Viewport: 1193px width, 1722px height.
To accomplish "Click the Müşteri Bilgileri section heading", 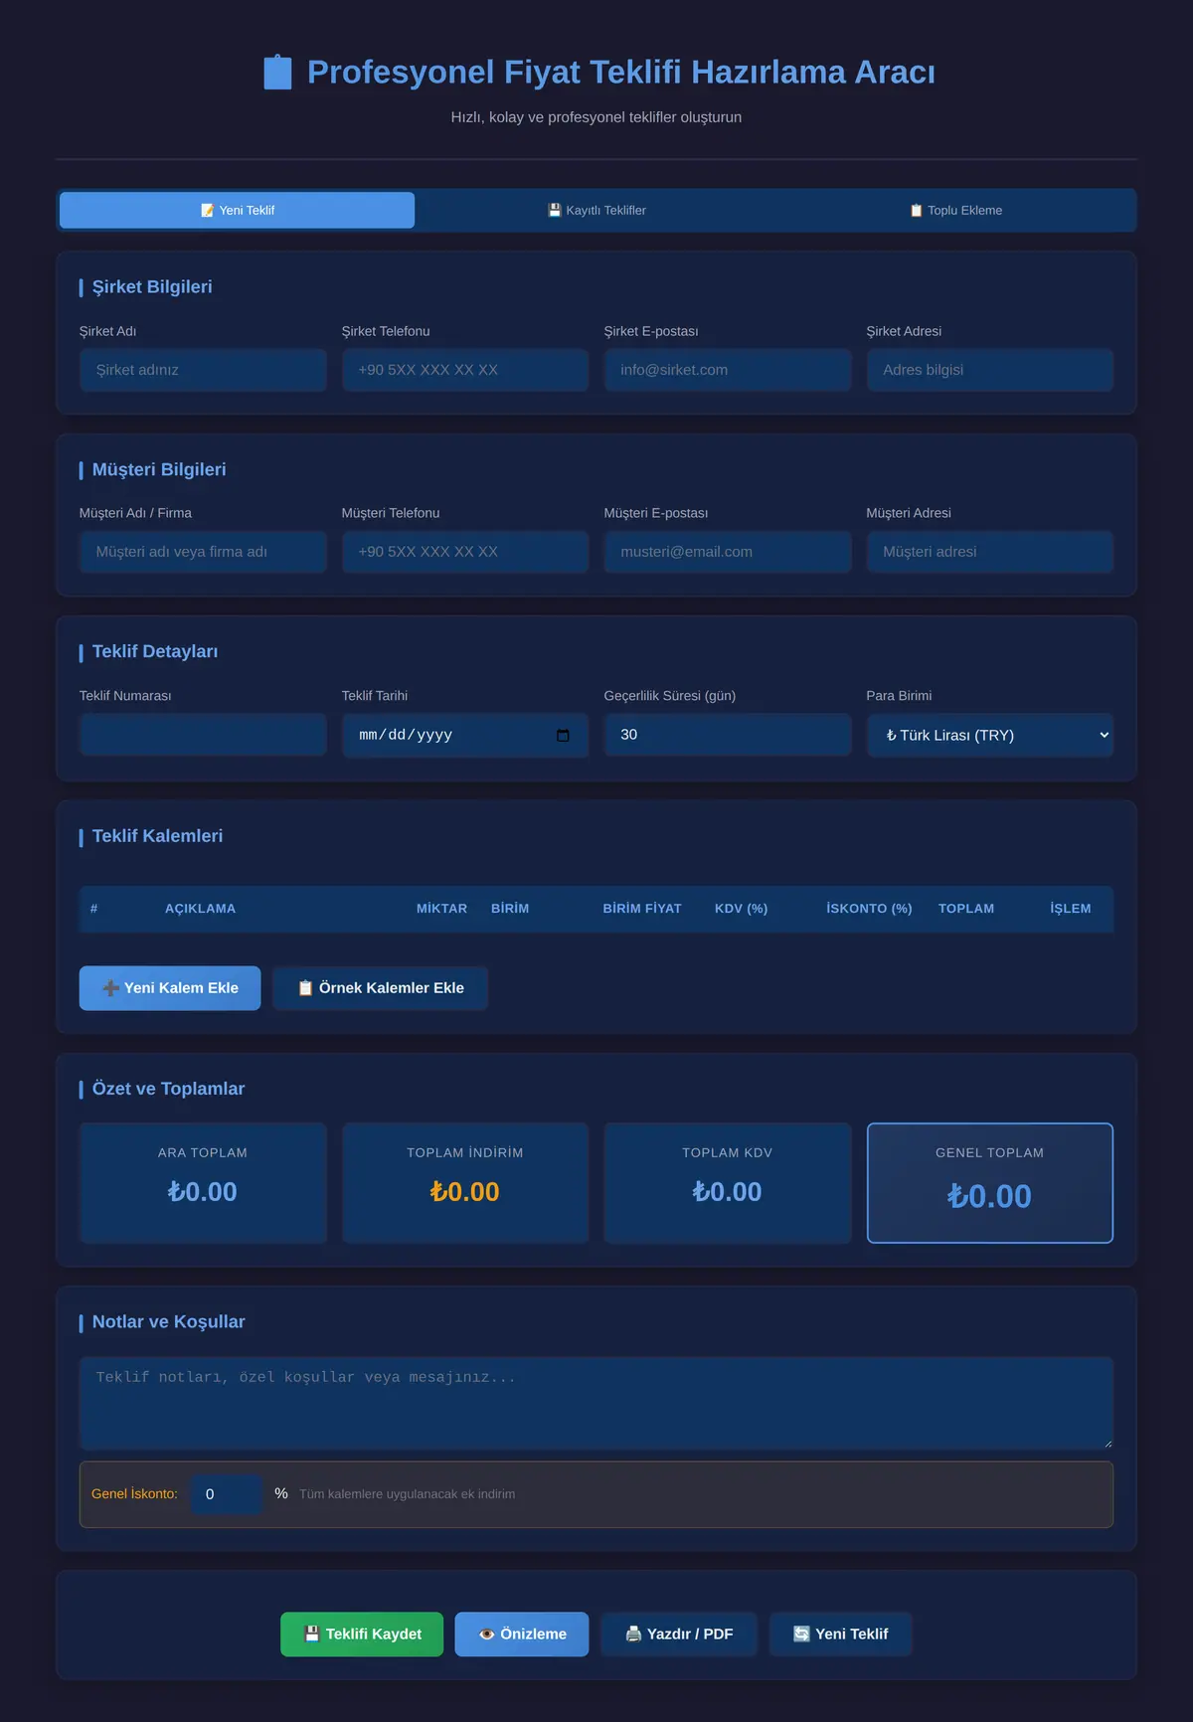I will pos(159,470).
